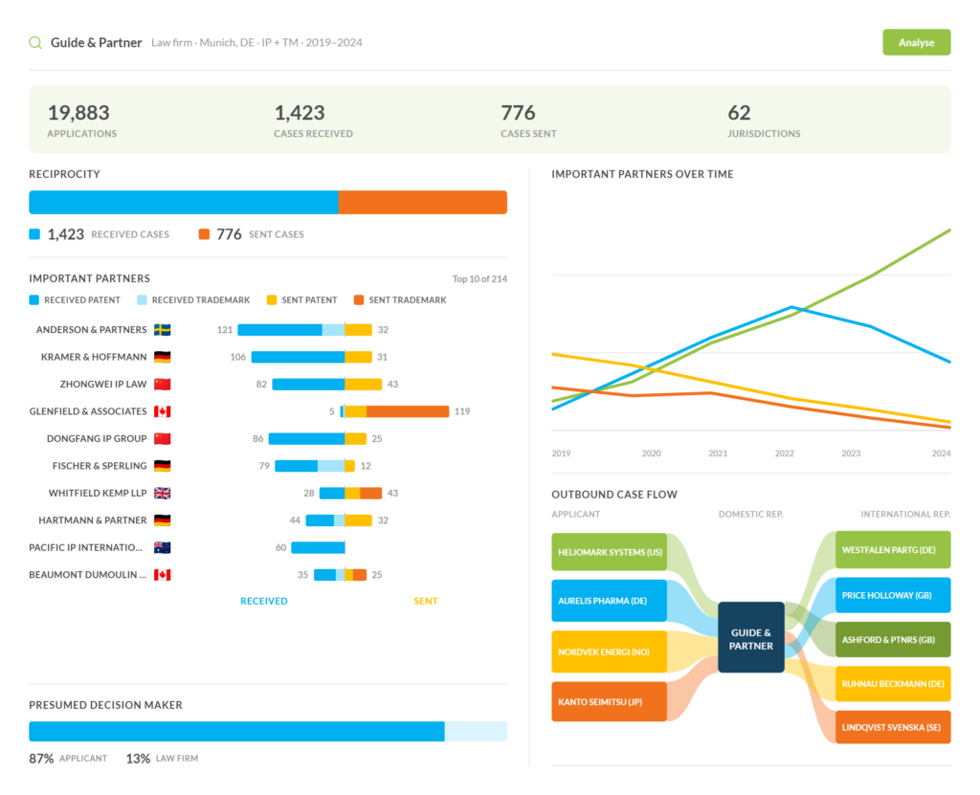This screenshot has height=795, width=980.
Task: Select Hartmann & Partner partner name
Action: point(93,520)
